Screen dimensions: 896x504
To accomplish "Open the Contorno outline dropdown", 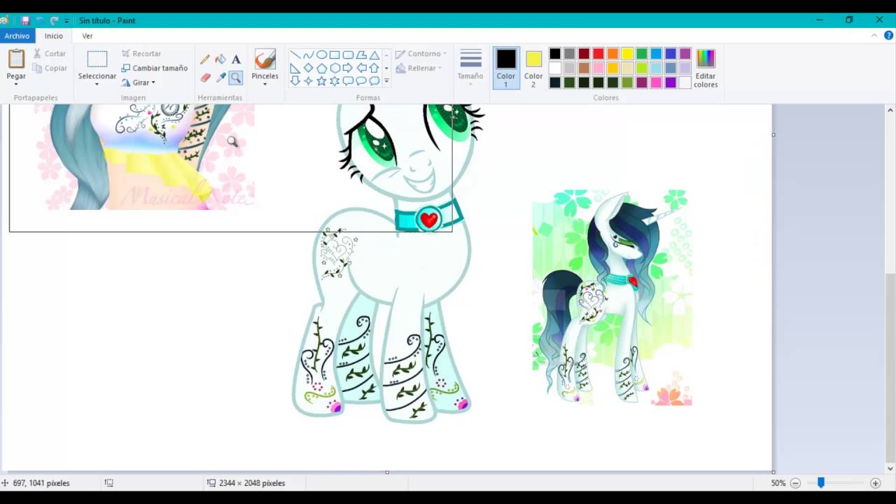I will pos(421,54).
